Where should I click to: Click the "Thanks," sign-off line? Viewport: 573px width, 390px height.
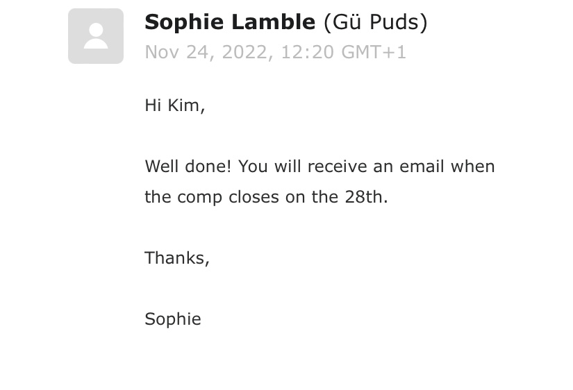[x=176, y=258]
